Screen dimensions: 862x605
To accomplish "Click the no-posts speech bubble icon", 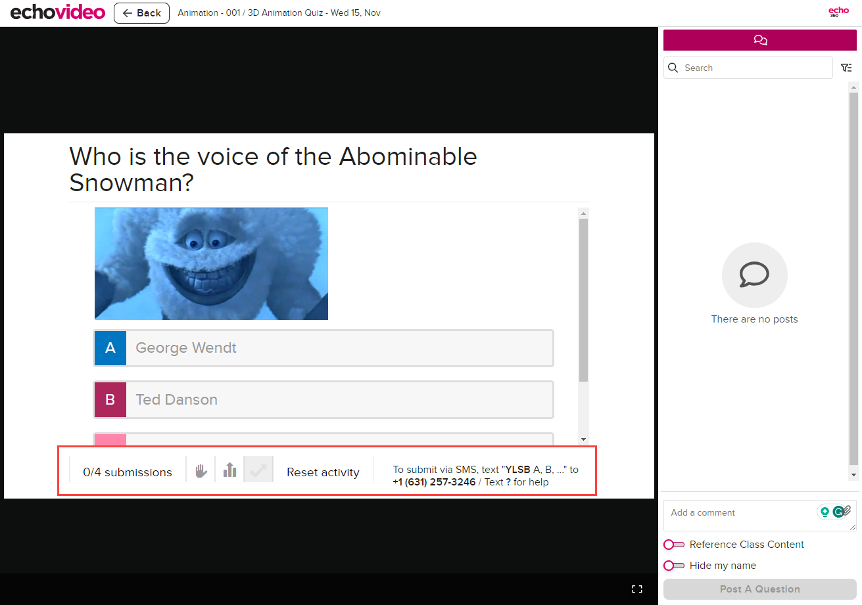I will pyautogui.click(x=755, y=275).
